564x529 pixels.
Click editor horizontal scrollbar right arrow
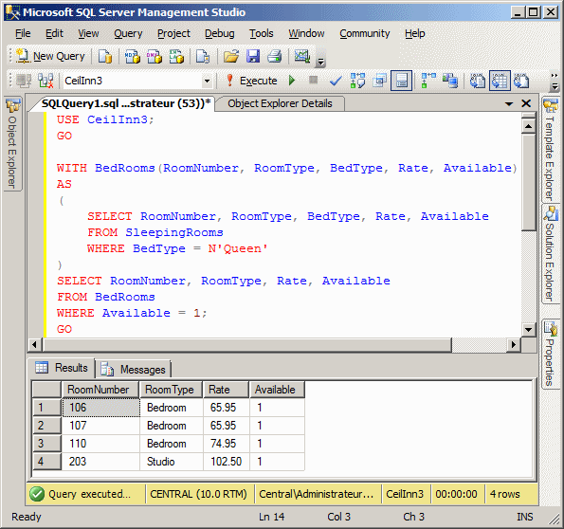(514, 345)
